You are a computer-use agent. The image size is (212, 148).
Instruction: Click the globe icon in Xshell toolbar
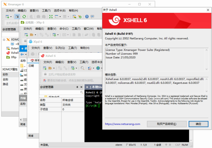pyautogui.click(x=98, y=68)
